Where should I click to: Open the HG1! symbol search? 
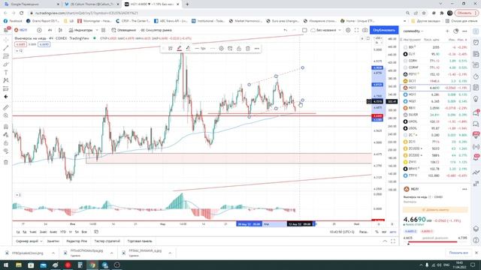tap(21, 30)
